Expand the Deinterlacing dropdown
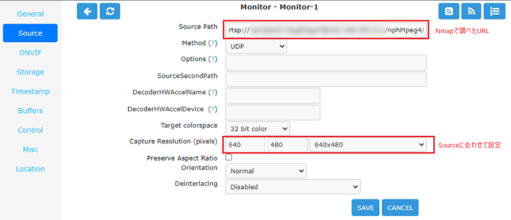 [293, 187]
